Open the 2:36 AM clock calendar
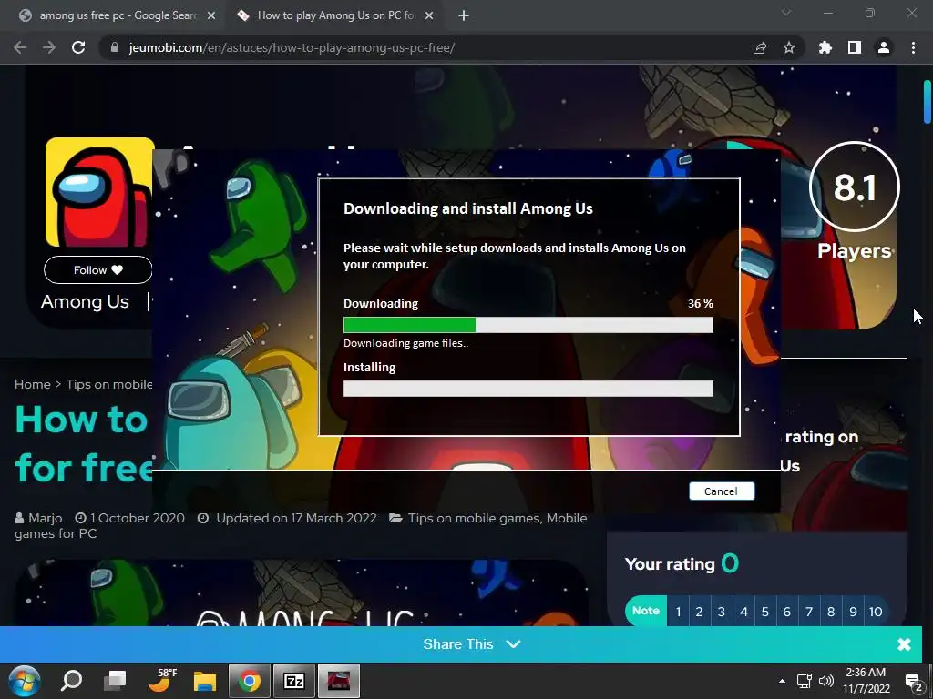The image size is (933, 699). [x=866, y=681]
